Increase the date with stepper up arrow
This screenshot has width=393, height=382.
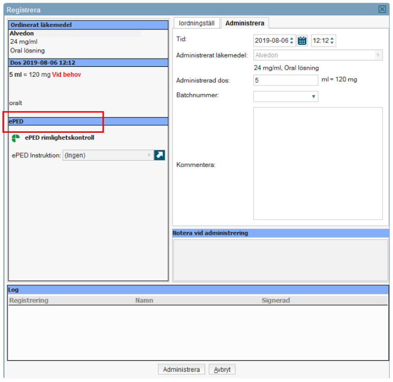(x=292, y=38)
